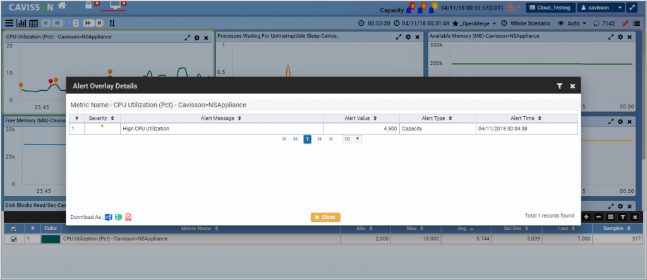Viewport: 647px width, 280px height.
Task: Sort alert table by Severity
Action: pos(102,118)
